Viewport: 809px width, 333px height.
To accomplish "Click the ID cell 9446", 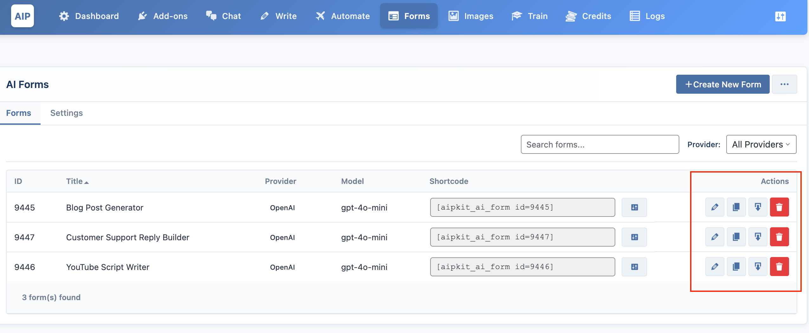I will (x=24, y=267).
